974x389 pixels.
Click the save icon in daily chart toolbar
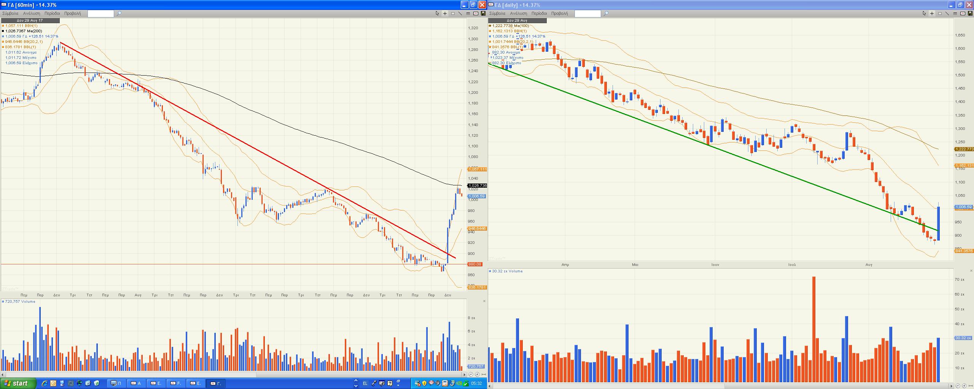[970, 14]
